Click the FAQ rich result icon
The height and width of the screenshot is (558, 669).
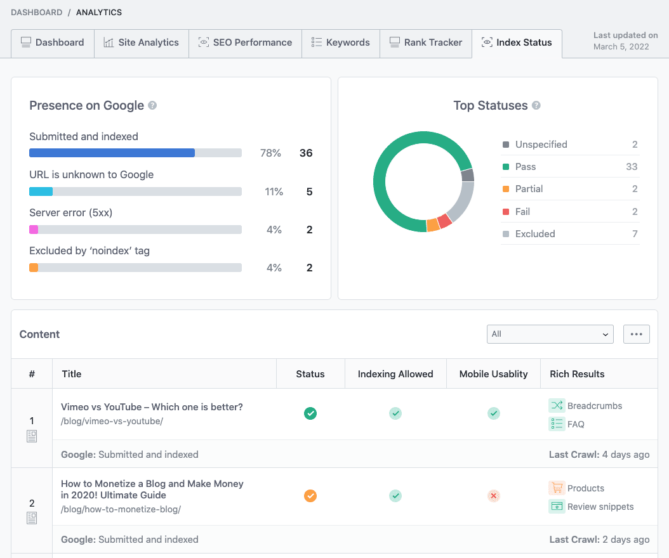click(x=557, y=424)
